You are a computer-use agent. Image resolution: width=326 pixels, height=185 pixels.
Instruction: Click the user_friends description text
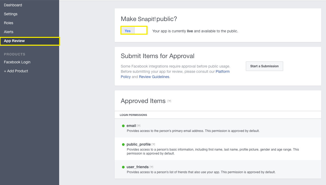point(201,172)
